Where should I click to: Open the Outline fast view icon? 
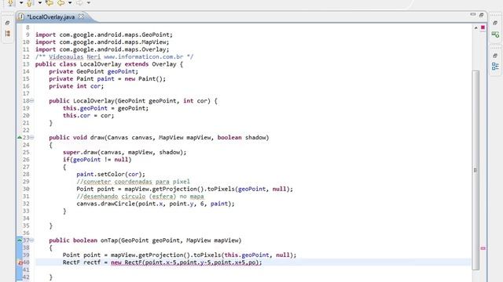coord(495,66)
